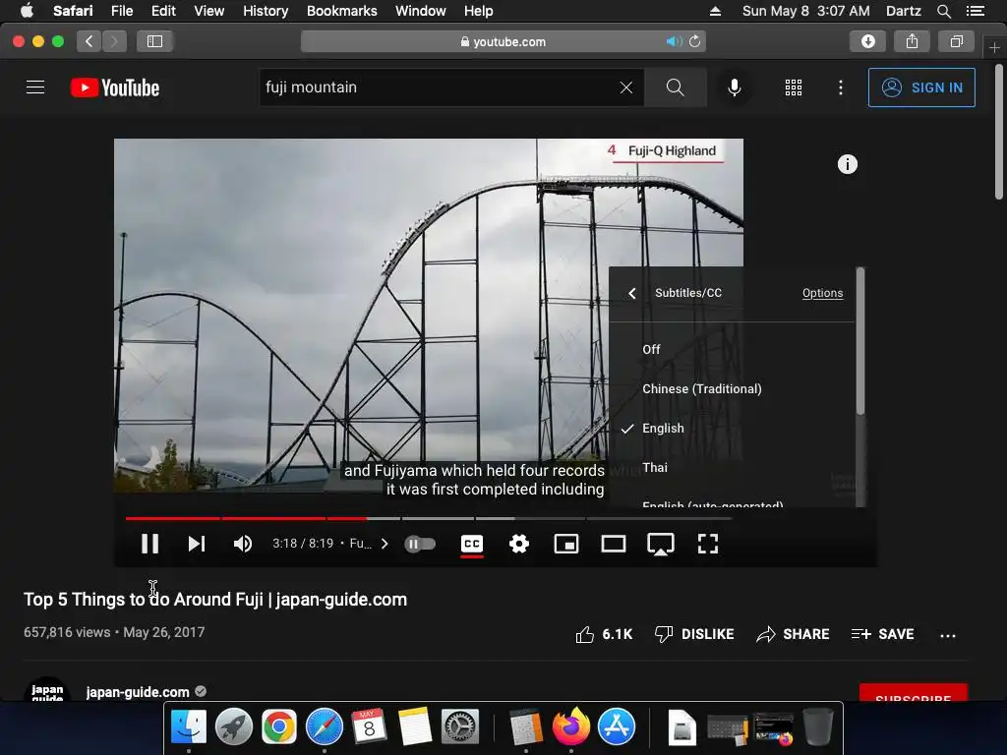
Task: Open the Edit menu
Action: click(163, 11)
